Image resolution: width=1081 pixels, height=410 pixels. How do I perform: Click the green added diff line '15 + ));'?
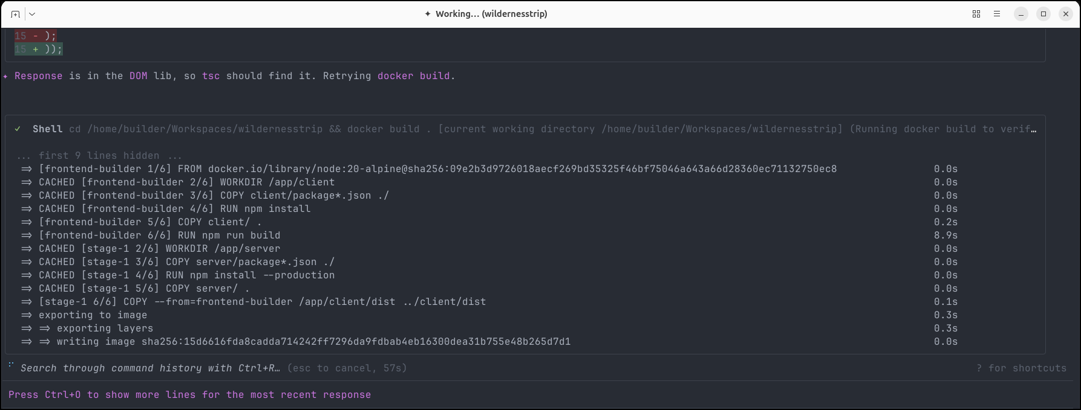tap(39, 49)
